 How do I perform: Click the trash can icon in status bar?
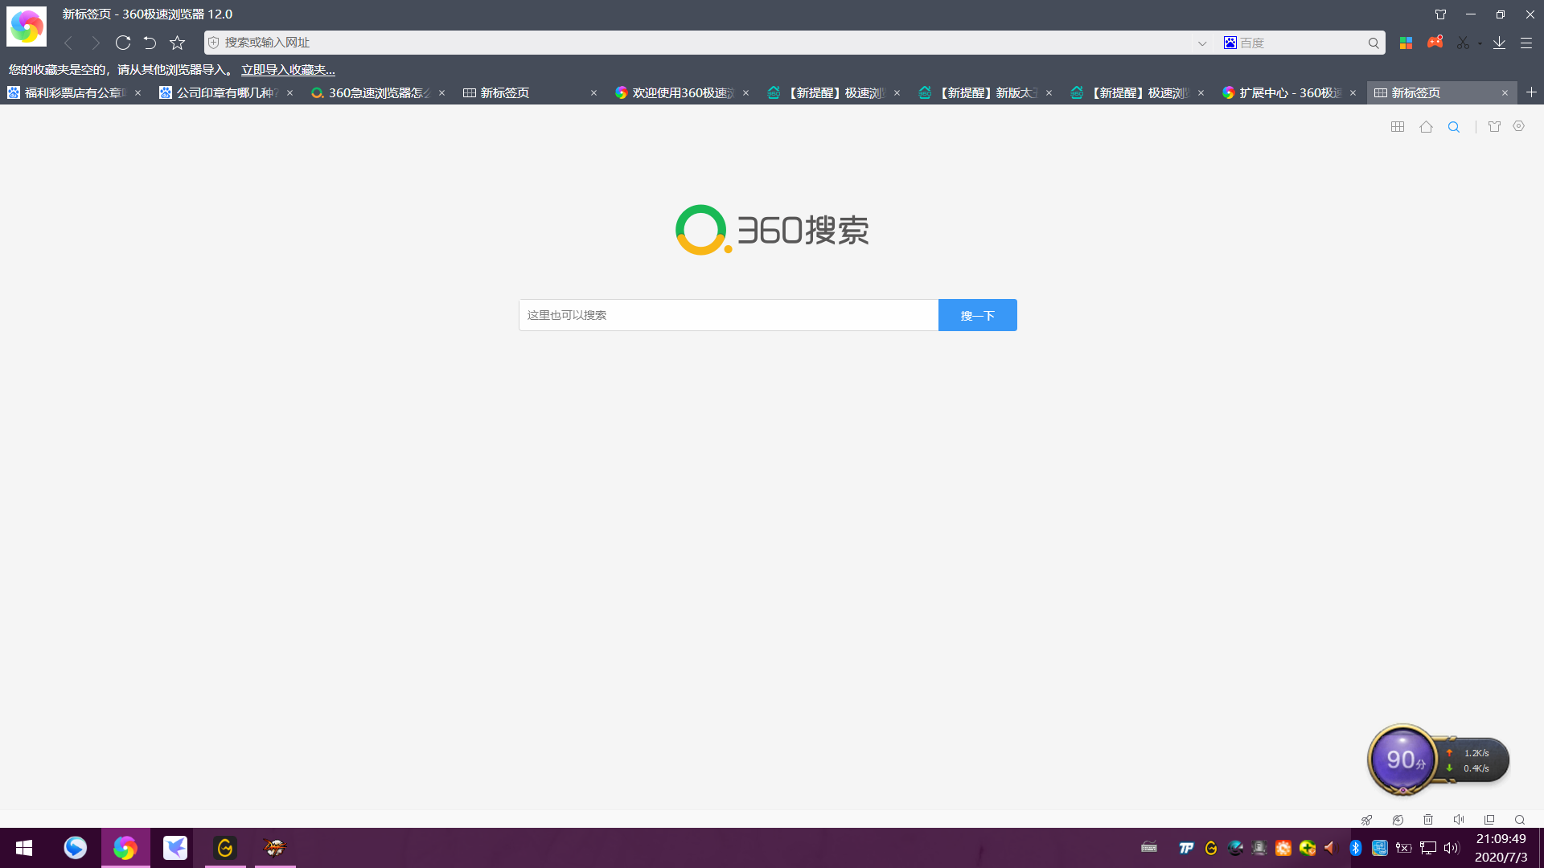coord(1428,820)
